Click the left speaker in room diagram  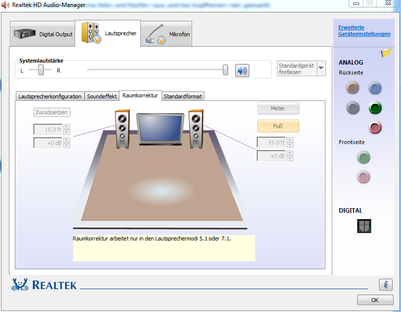tap(122, 129)
